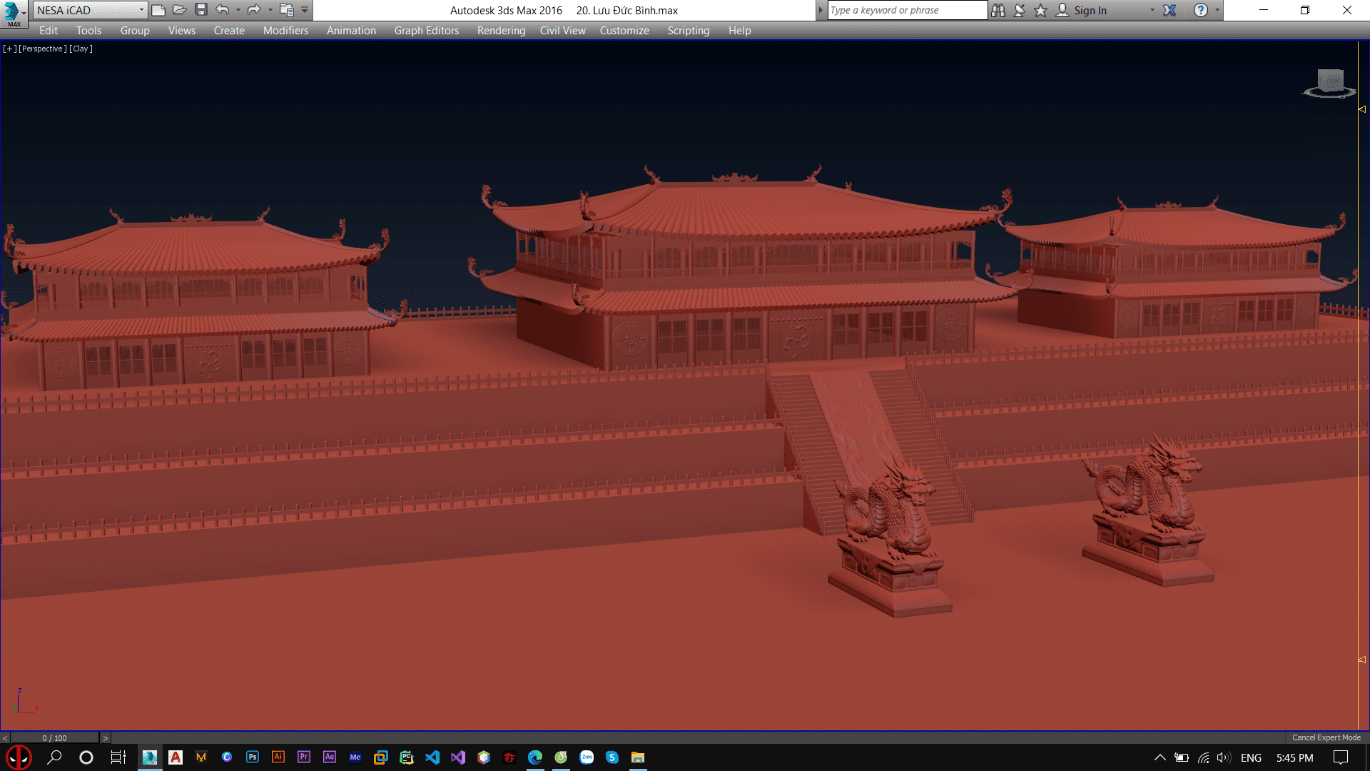Viewport: 1370px width, 771px height.
Task: Open the Modifiers menu
Action: click(x=285, y=31)
